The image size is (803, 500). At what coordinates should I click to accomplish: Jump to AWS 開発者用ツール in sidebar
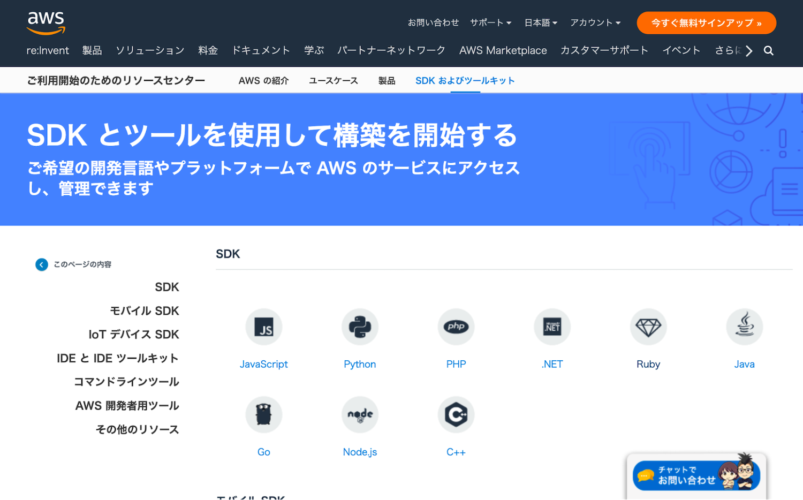[127, 405]
